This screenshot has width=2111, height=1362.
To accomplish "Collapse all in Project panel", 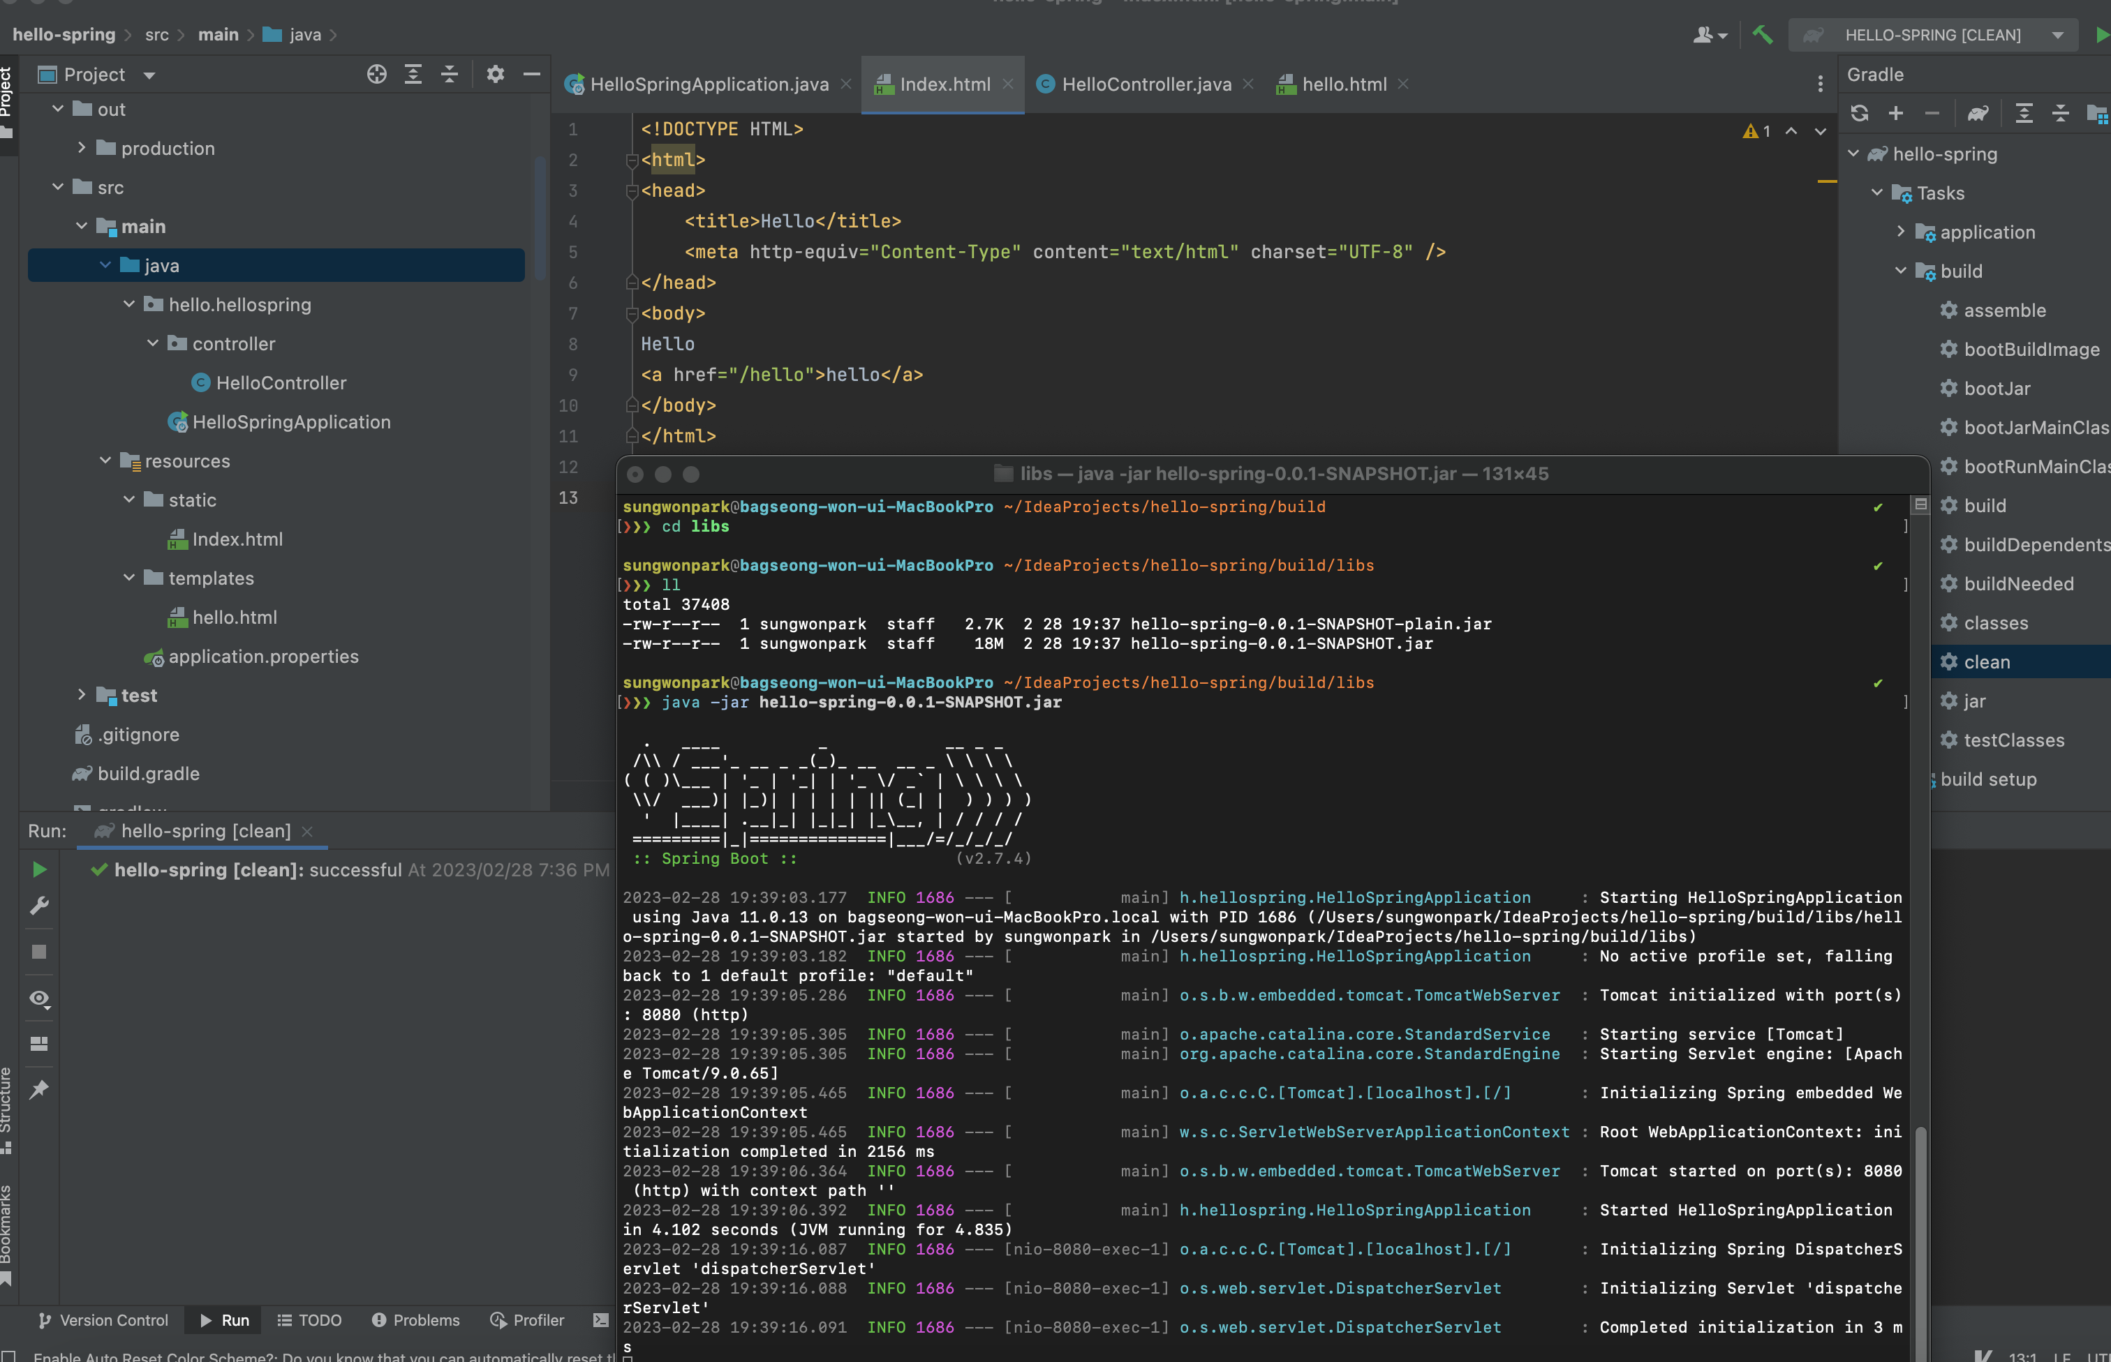I will pos(450,74).
